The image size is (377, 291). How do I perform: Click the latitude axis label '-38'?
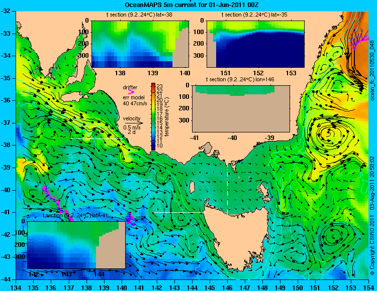(7, 145)
